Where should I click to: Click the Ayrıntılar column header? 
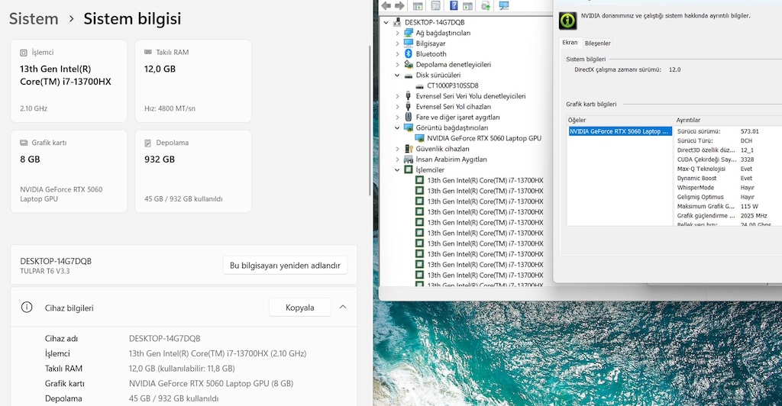(x=688, y=120)
